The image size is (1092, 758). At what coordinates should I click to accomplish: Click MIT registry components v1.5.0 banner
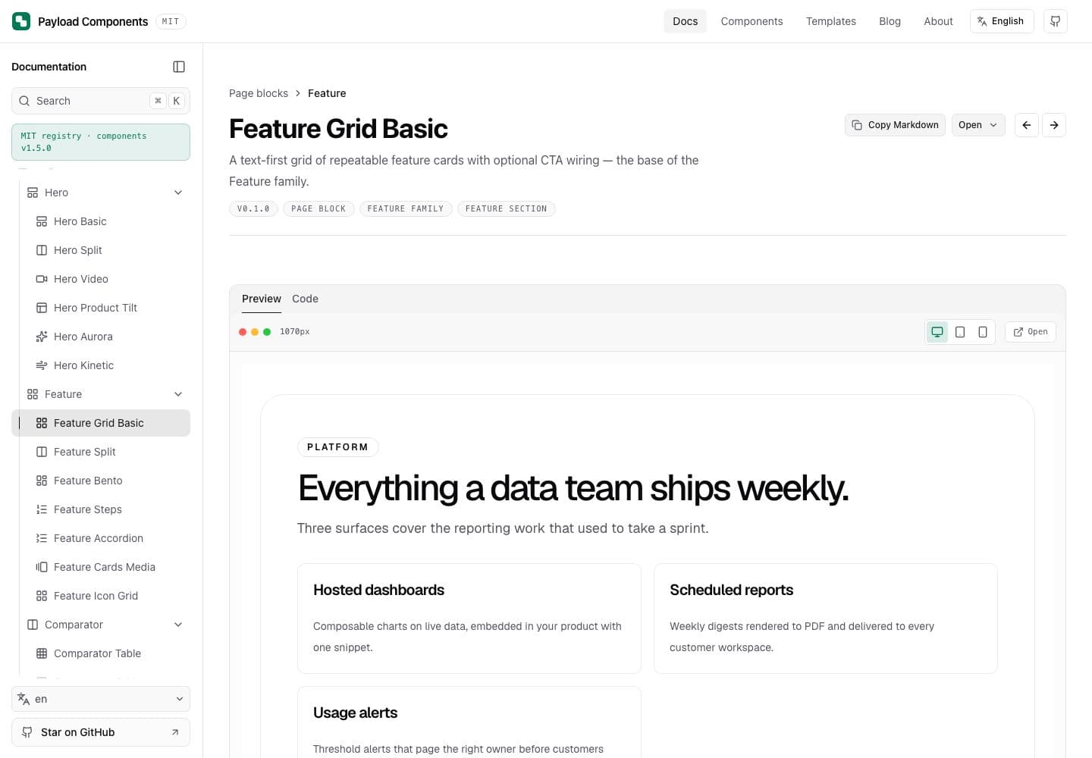[x=101, y=142]
